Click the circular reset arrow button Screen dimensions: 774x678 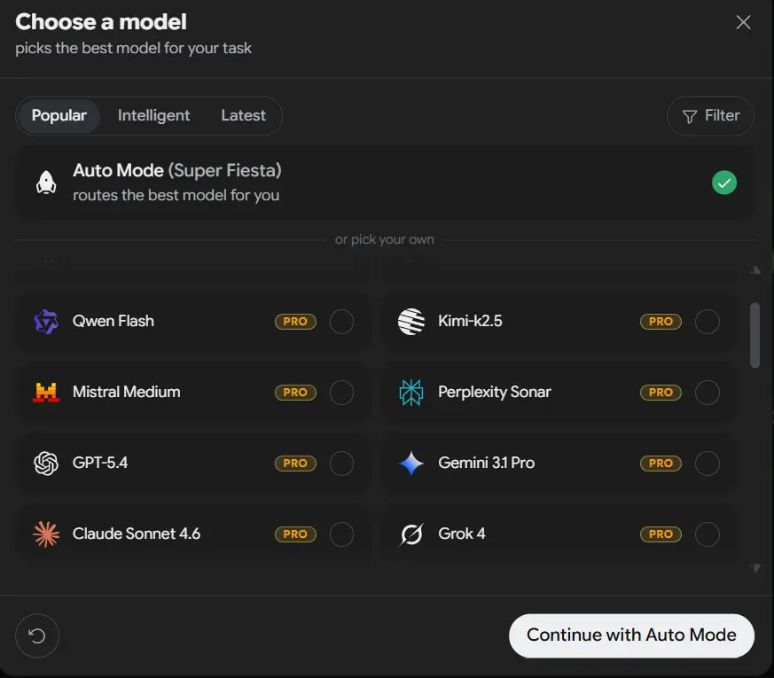(37, 635)
